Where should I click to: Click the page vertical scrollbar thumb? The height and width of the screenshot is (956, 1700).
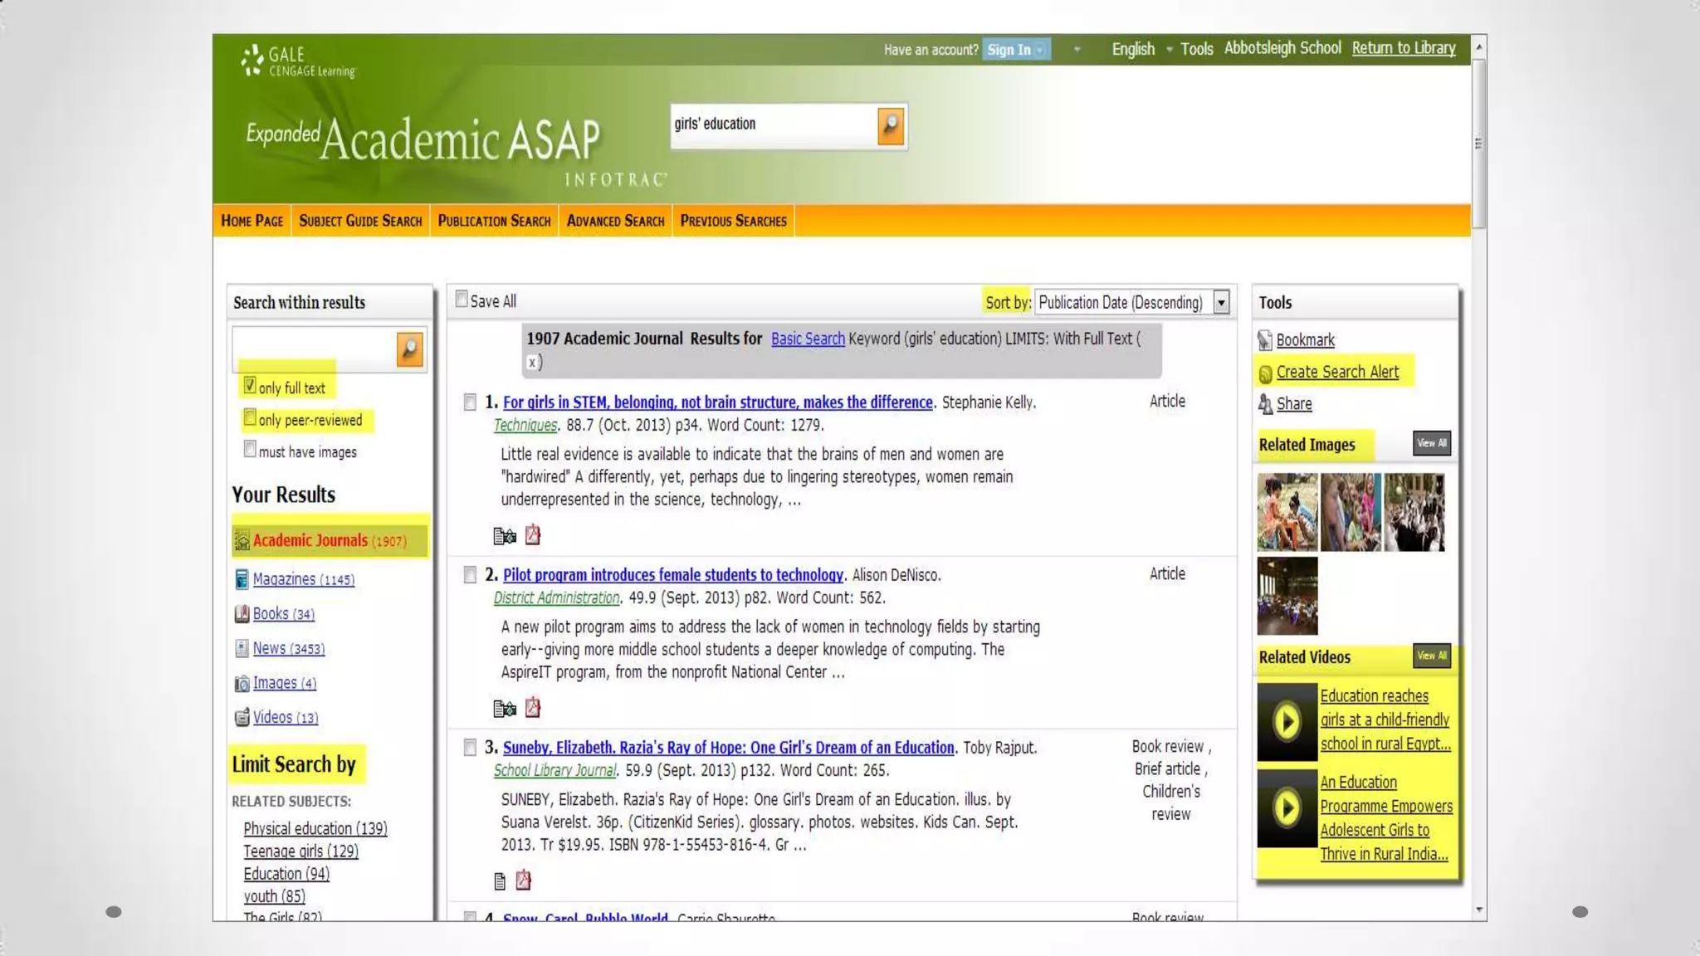1478,143
